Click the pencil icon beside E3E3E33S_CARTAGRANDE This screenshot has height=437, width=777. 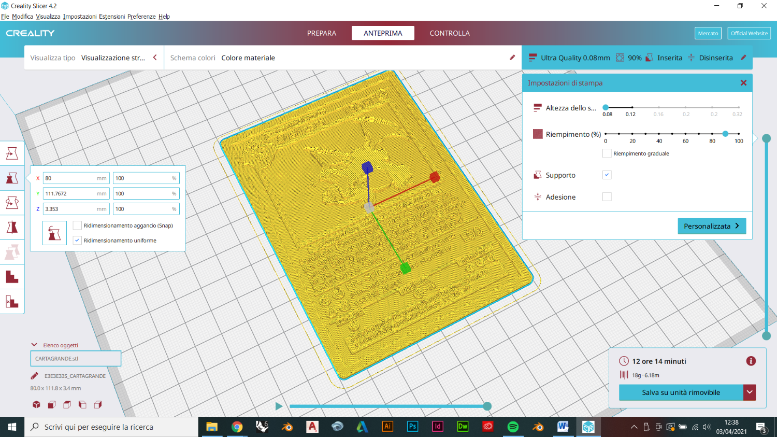point(35,376)
